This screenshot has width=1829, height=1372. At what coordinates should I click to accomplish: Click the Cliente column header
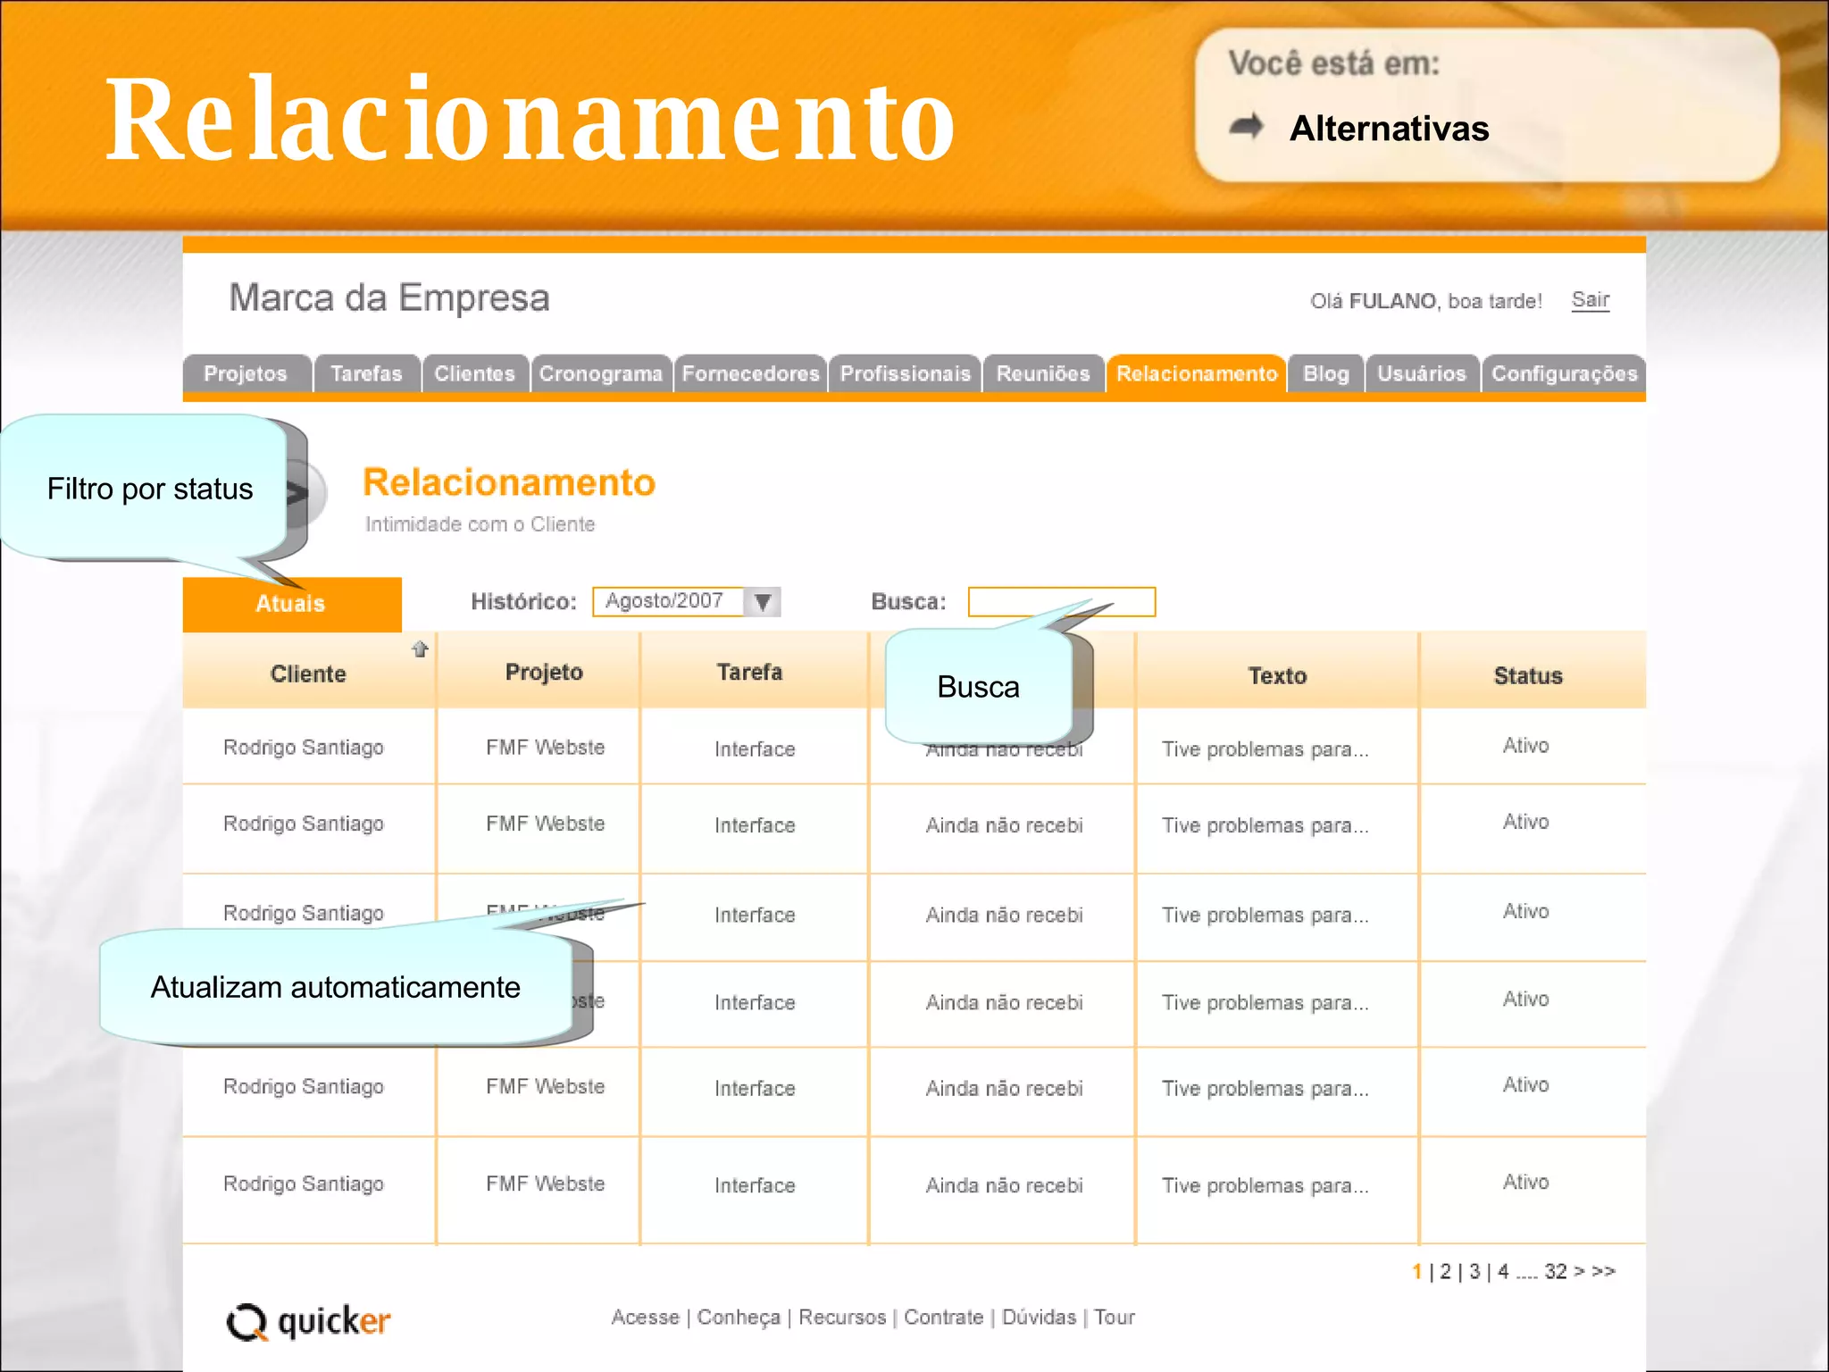pos(308,673)
